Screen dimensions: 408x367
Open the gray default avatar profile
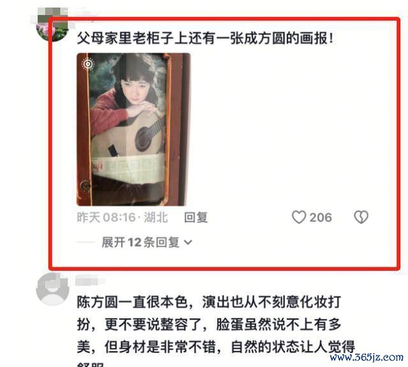coord(52,289)
